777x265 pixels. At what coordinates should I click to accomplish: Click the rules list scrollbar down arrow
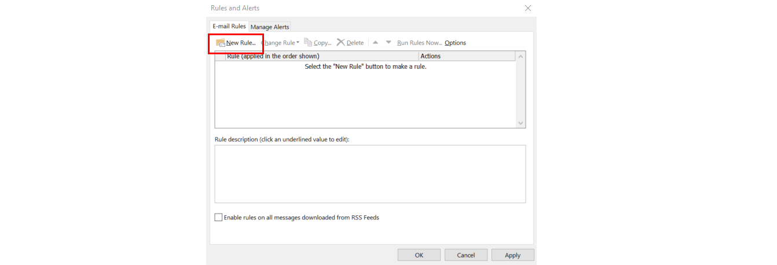coord(521,123)
